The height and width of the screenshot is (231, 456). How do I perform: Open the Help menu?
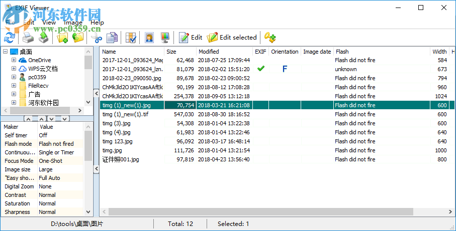click(97, 23)
